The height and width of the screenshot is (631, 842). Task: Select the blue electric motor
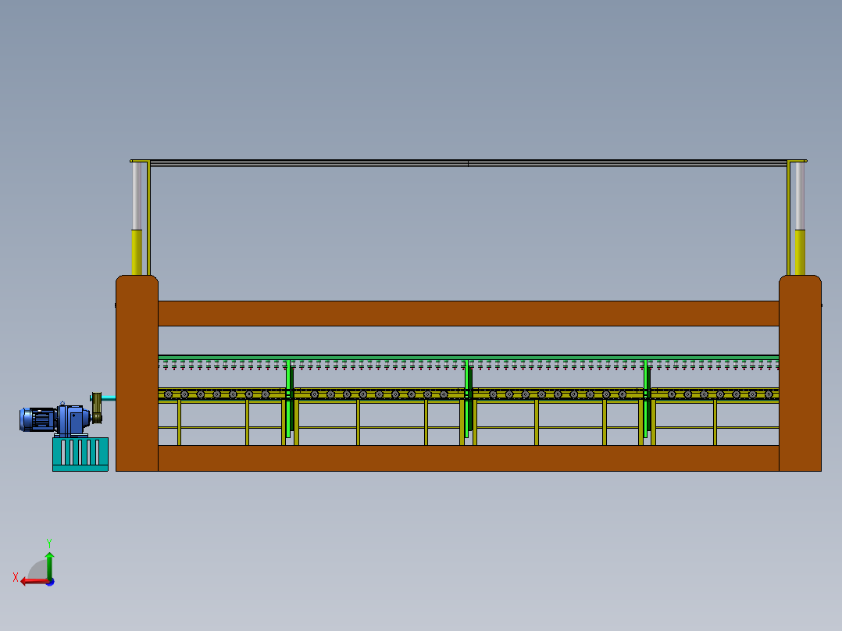37,419
